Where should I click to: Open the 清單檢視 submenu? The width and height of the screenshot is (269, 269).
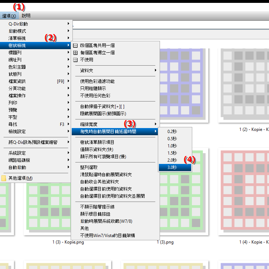[x=36, y=38]
